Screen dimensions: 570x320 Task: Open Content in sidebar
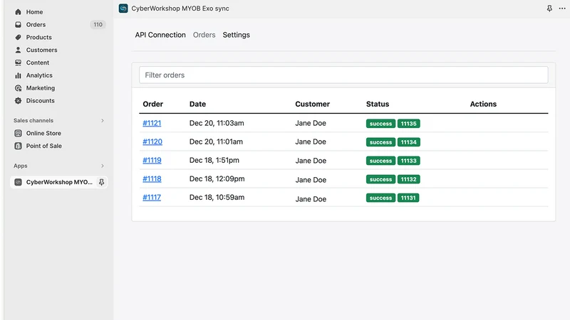pos(38,63)
